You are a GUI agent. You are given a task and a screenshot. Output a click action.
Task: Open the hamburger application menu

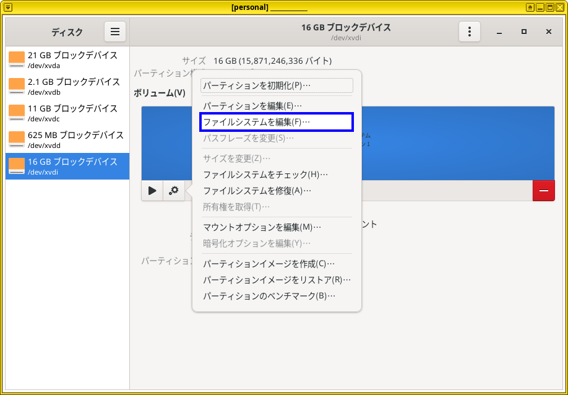[x=114, y=31]
